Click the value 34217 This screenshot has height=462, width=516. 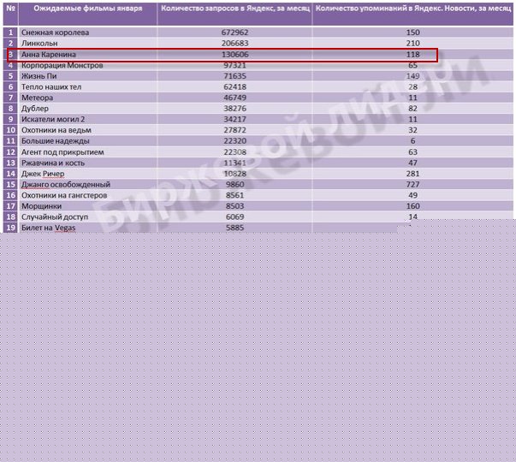pyautogui.click(x=234, y=119)
